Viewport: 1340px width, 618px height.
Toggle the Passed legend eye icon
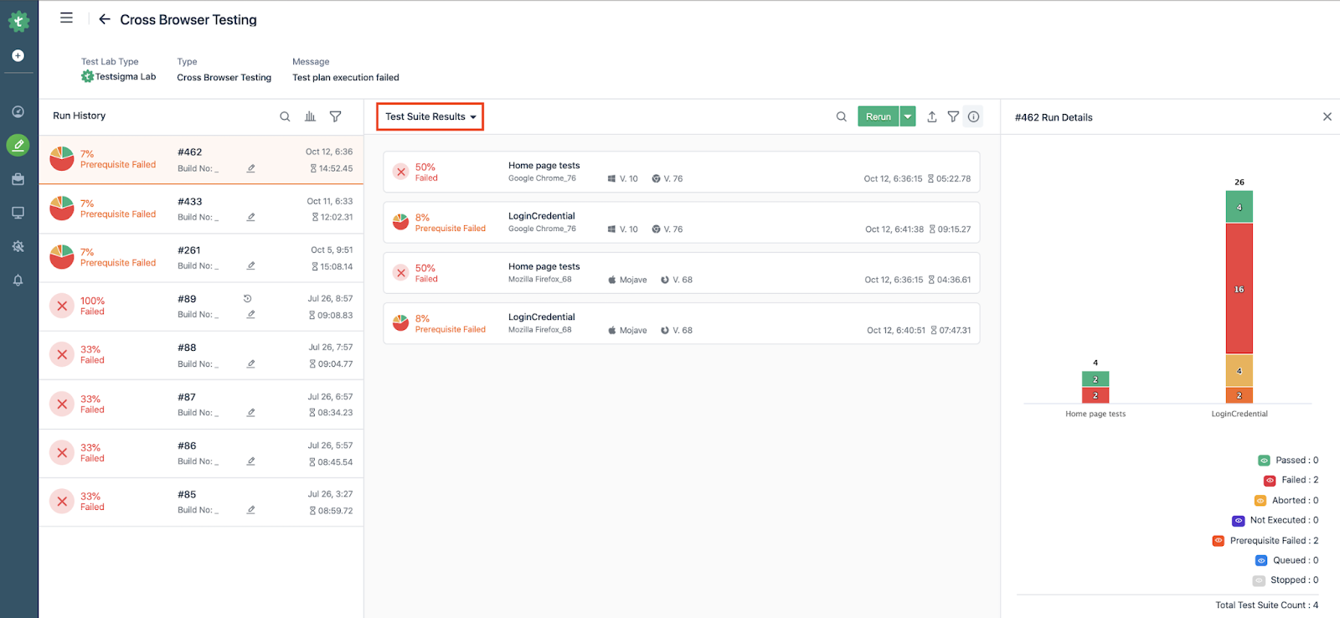1264,461
